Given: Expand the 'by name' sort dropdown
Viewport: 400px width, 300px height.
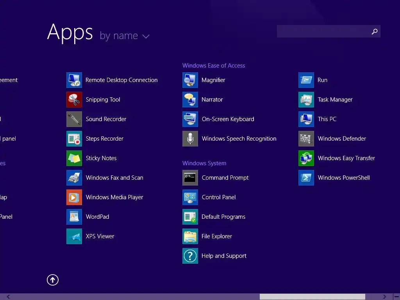Looking at the screenshot, I should 124,36.
